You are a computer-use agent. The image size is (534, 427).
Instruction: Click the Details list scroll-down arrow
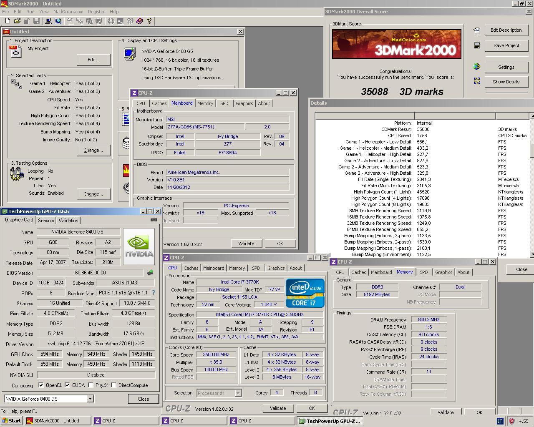point(532,254)
